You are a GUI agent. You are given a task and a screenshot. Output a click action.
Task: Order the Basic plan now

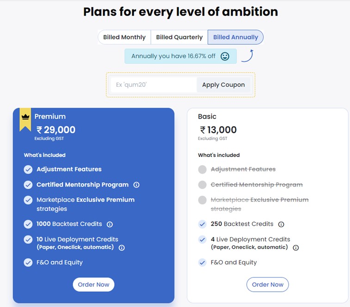[268, 284]
